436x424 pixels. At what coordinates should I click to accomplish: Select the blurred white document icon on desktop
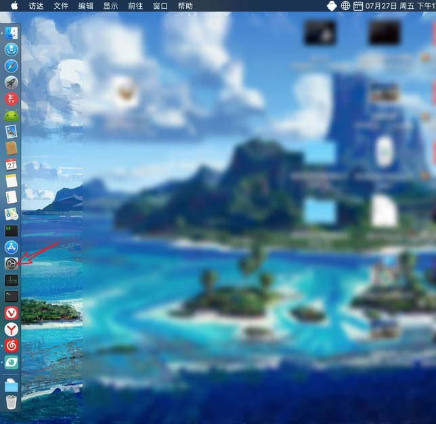pyautogui.click(x=385, y=210)
